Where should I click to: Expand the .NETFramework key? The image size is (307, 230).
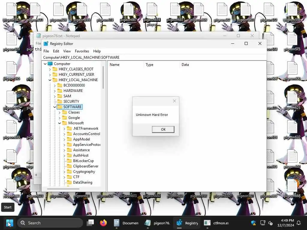click(x=64, y=128)
